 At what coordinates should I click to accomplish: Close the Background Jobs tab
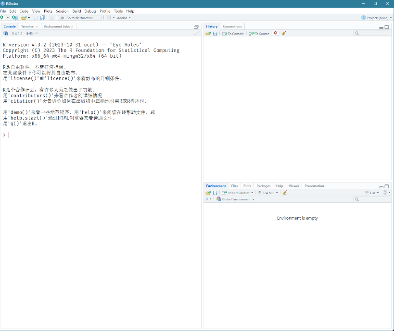[x=72, y=26]
